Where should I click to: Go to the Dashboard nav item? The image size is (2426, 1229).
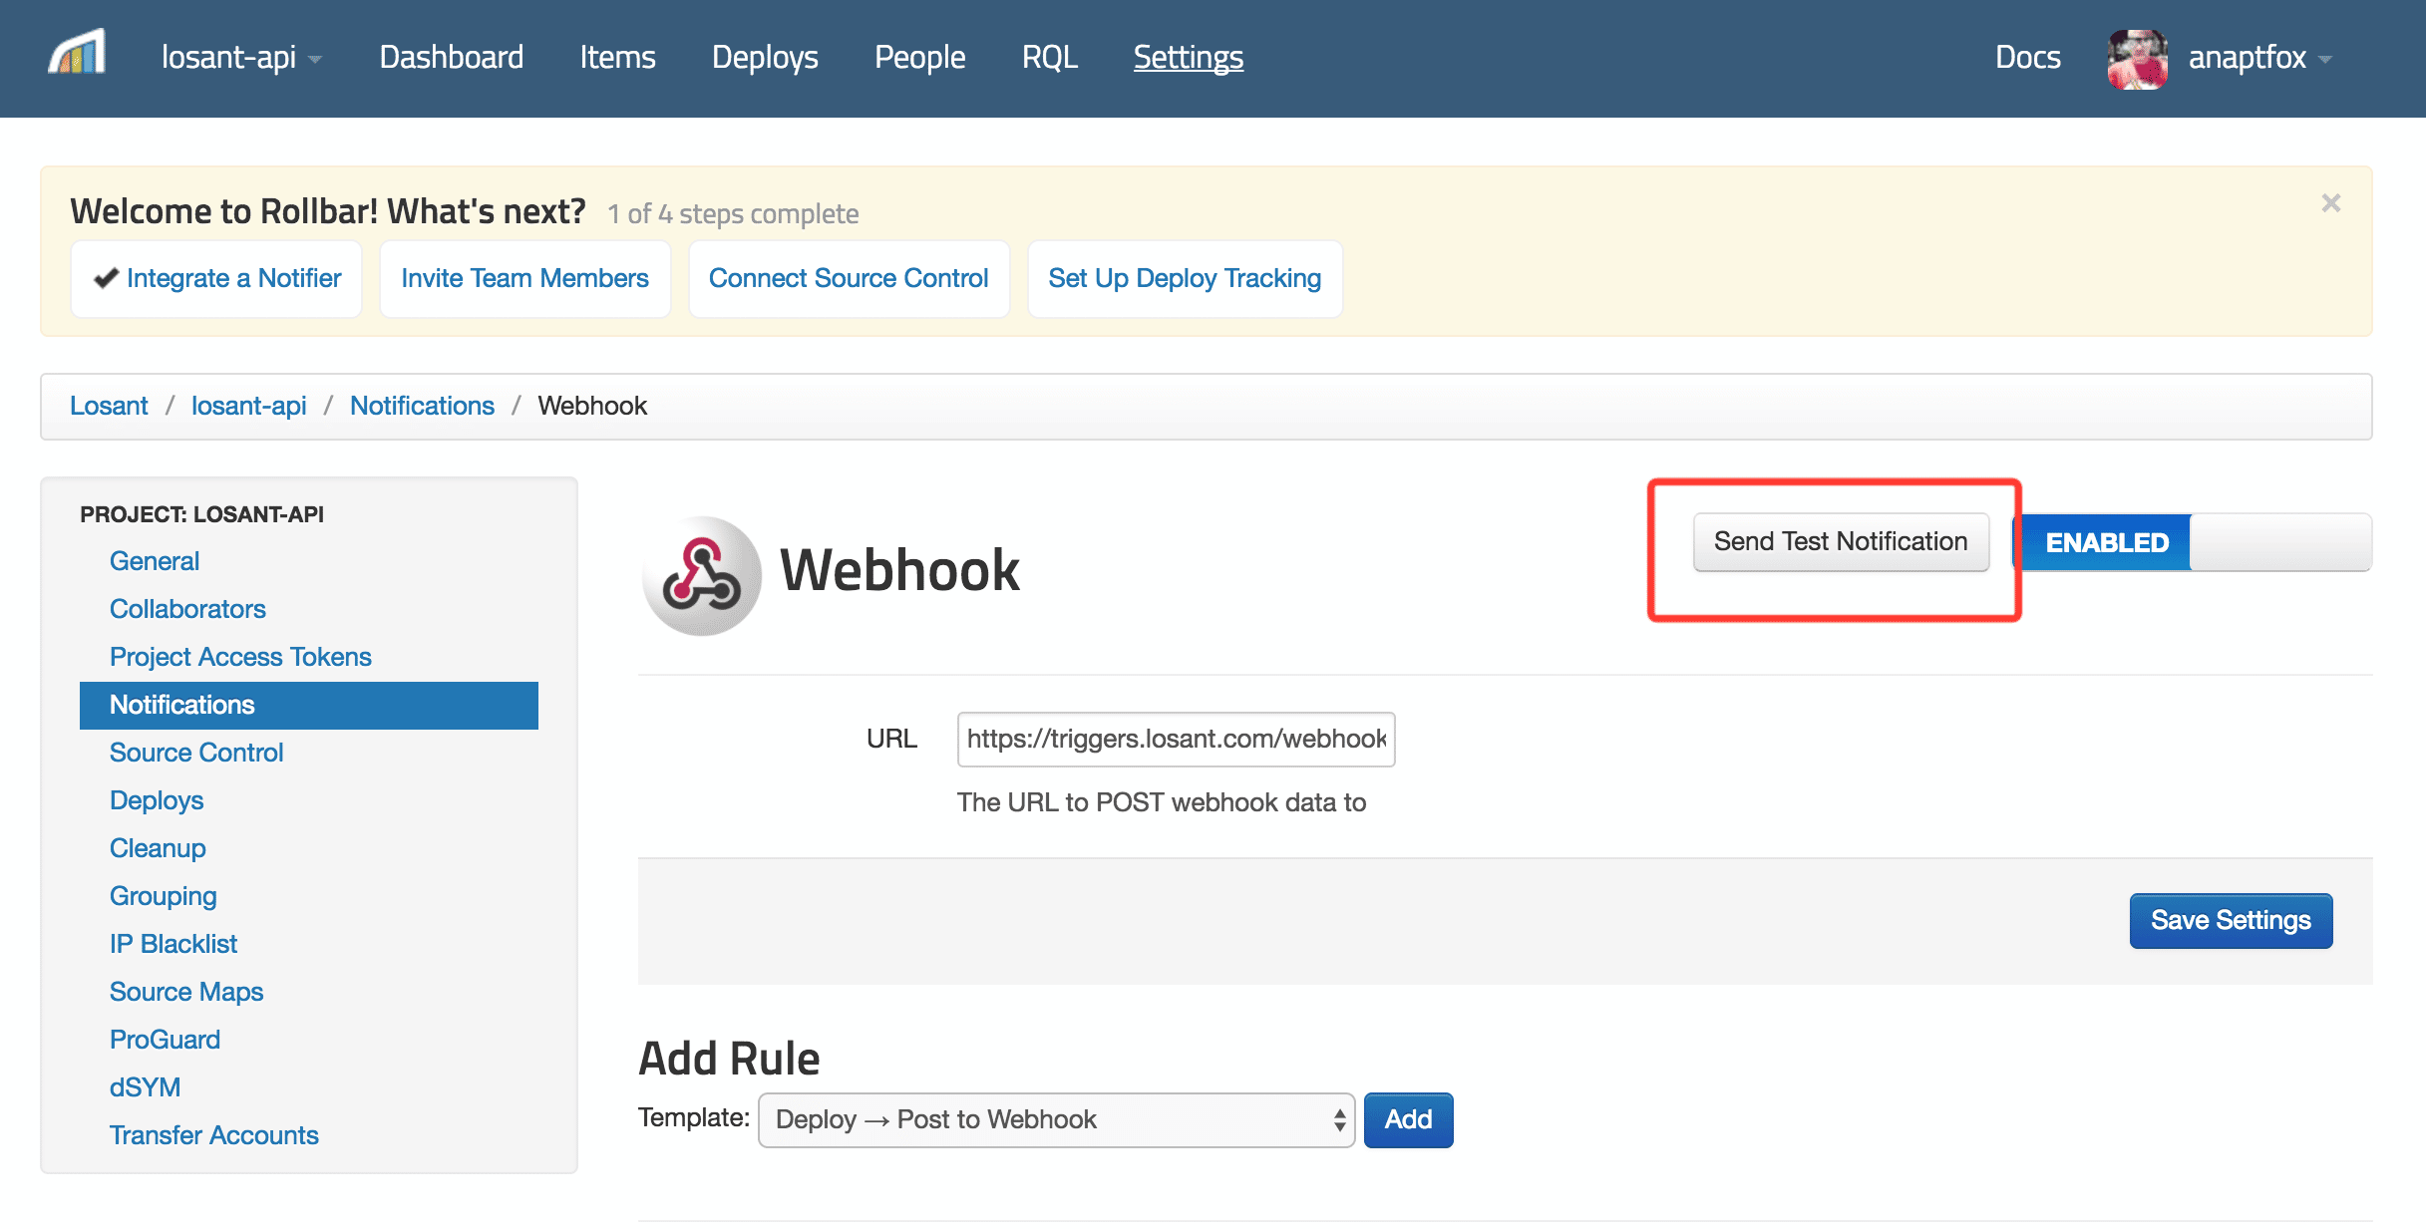451,58
